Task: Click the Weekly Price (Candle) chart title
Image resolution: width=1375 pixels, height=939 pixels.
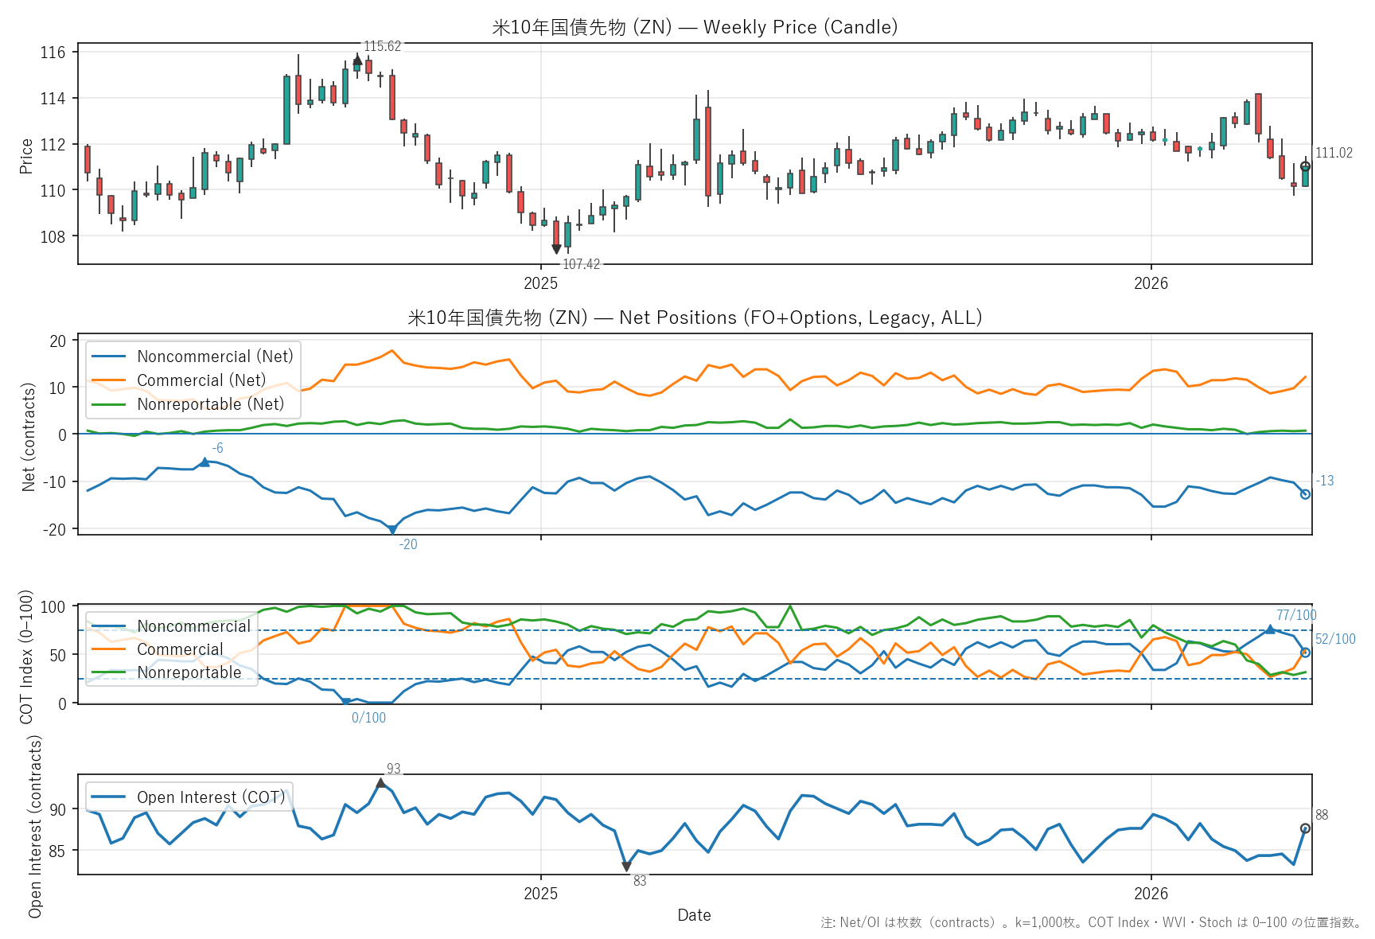Action: point(695,27)
